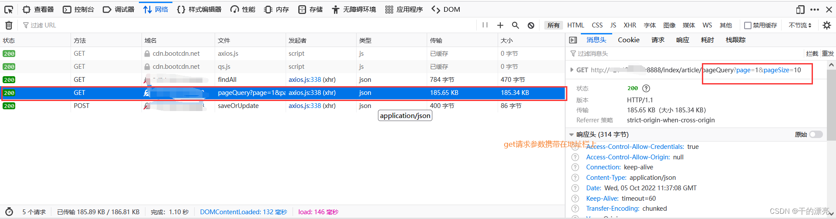The height and width of the screenshot is (219, 836).
Task: Activate the element picker icon
Action: click(9, 10)
